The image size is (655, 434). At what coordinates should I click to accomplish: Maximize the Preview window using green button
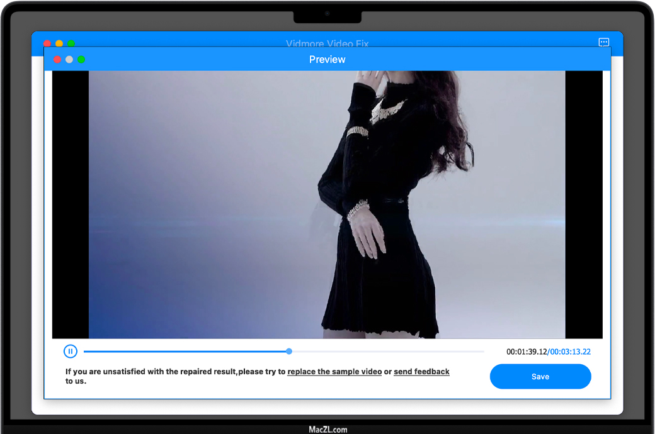tap(81, 59)
